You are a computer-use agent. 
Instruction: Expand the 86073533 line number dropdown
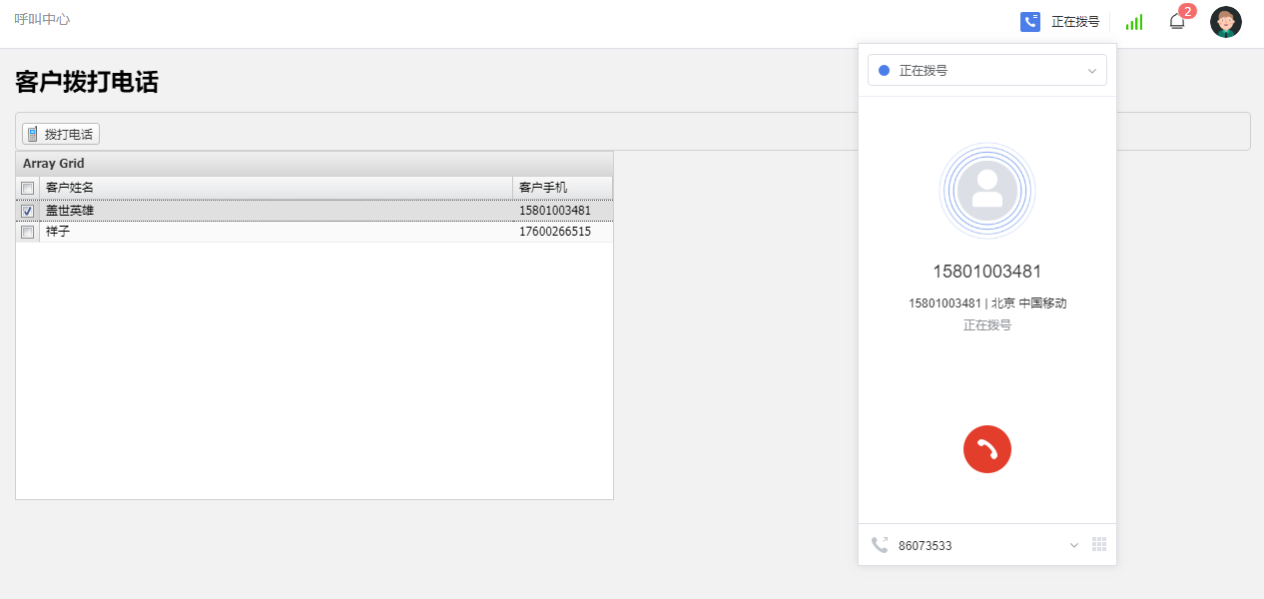(1074, 545)
